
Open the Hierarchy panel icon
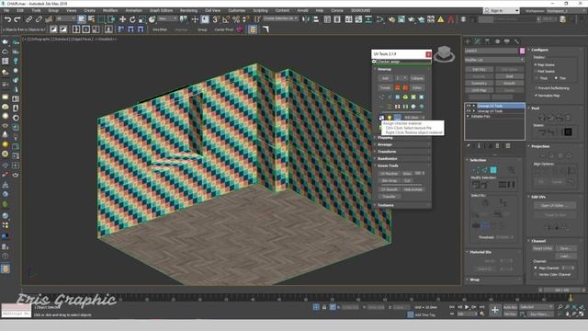487,41
